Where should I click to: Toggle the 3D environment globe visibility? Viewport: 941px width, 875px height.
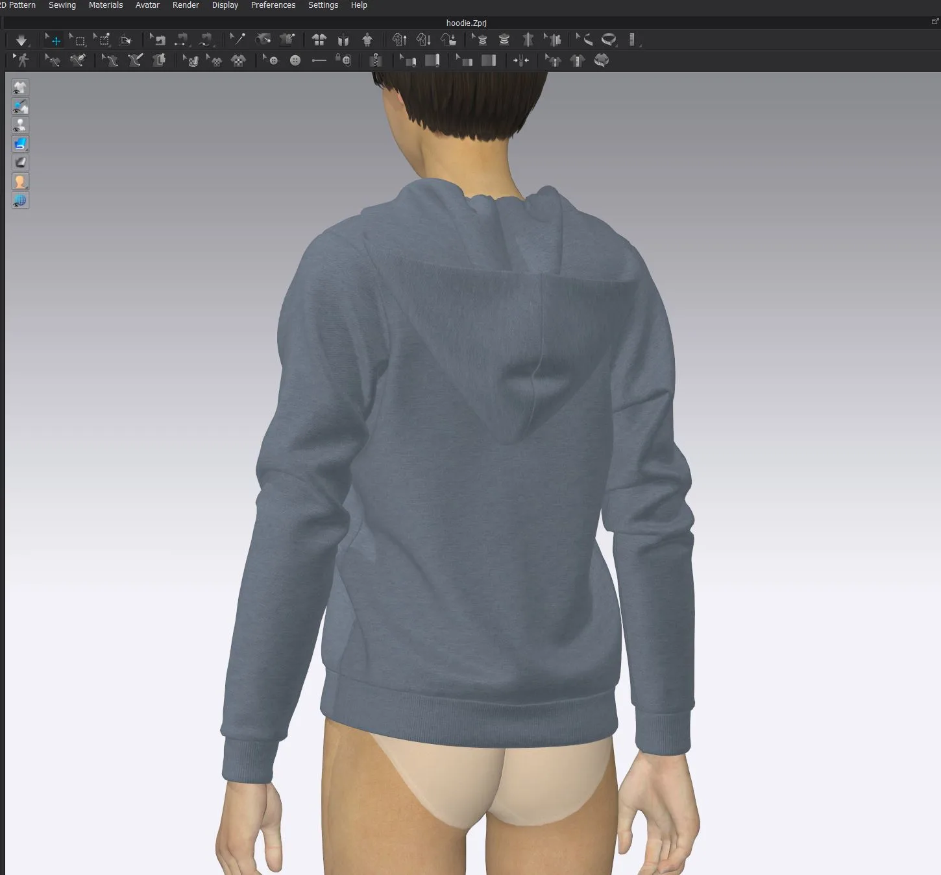[20, 201]
